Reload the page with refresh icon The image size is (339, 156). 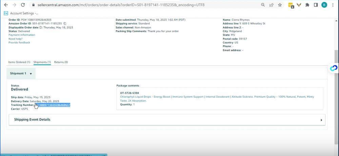click(23, 5)
